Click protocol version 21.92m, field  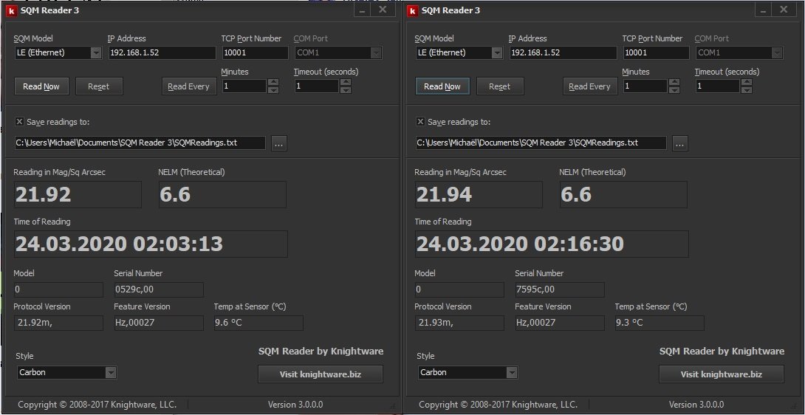click(x=58, y=323)
